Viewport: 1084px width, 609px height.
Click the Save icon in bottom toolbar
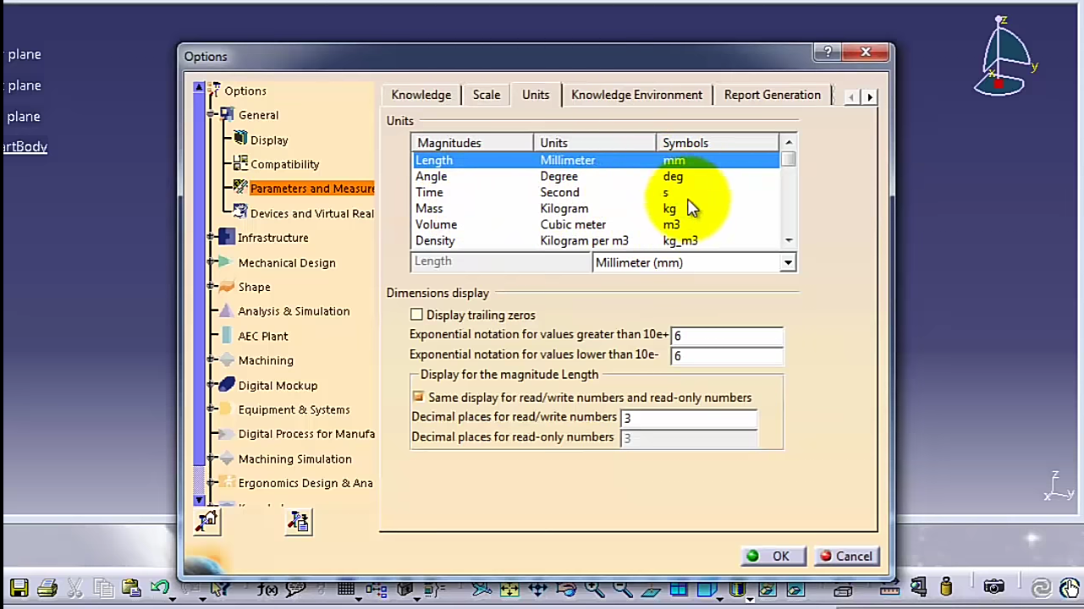click(x=19, y=588)
